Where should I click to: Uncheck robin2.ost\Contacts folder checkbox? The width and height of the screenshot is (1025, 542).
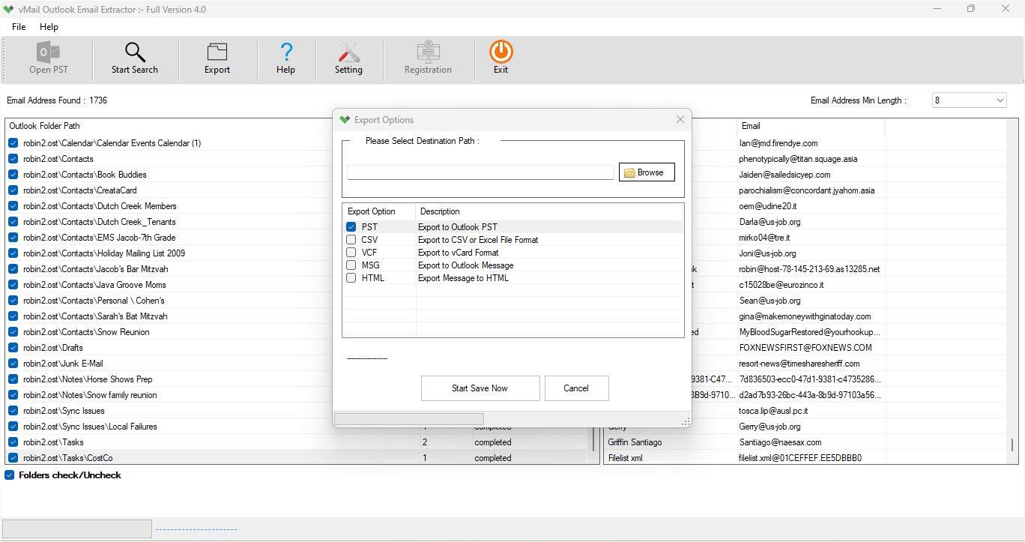(x=13, y=159)
